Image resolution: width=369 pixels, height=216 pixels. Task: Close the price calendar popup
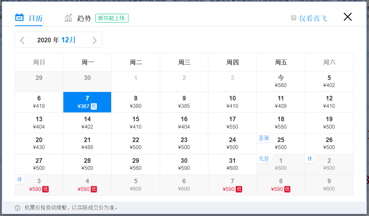(x=347, y=17)
